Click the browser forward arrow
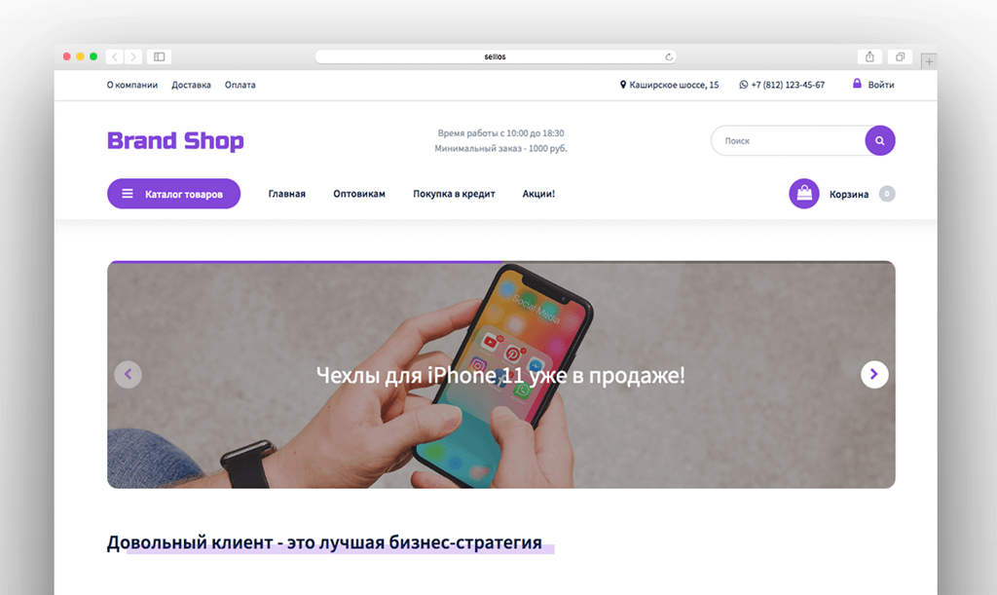Image resolution: width=997 pixels, height=595 pixels. click(x=133, y=56)
